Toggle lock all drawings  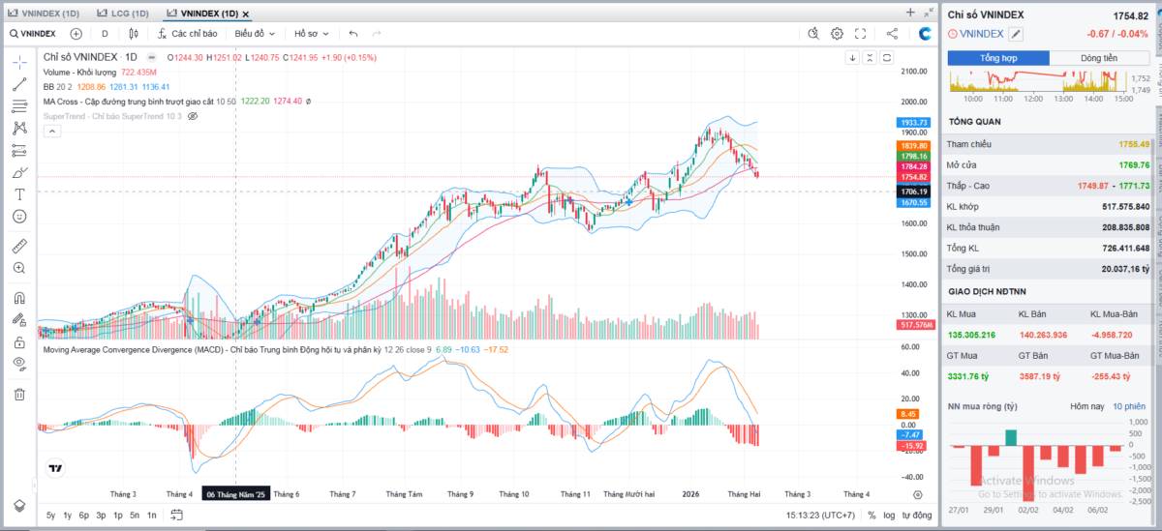(x=19, y=341)
